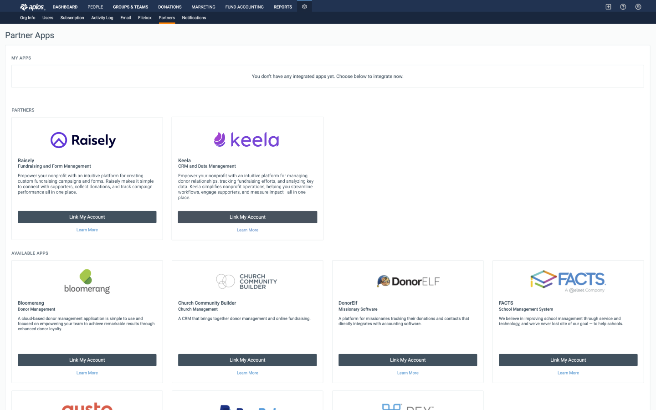This screenshot has height=410, width=656.
Task: Open the Groups & Teams menu
Action: (131, 7)
